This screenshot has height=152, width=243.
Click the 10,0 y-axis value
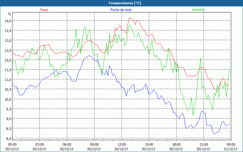coord(8,99)
